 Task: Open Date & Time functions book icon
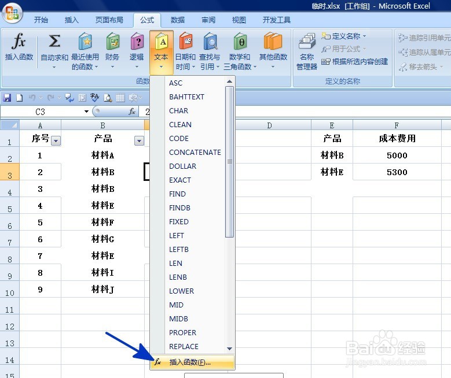185,50
